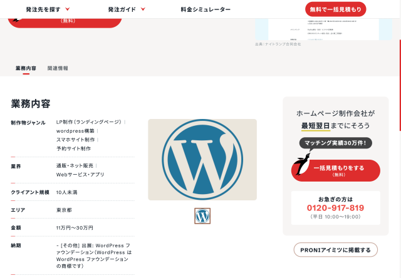
Task: Expand the 発注先を探す dropdown menu
Action: 48,9
